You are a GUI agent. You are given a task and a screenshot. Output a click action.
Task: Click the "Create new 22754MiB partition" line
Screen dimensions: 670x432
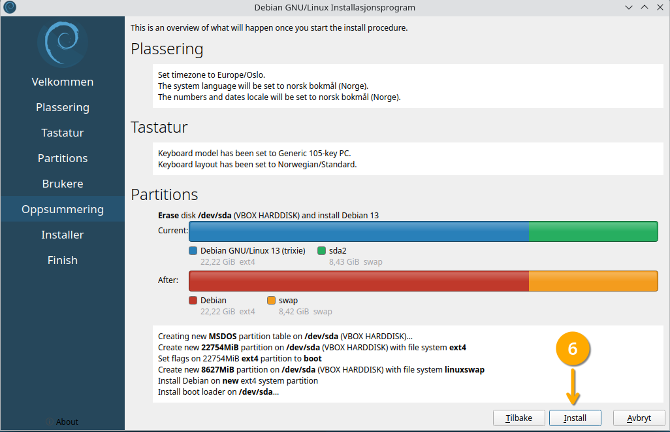(x=312, y=347)
